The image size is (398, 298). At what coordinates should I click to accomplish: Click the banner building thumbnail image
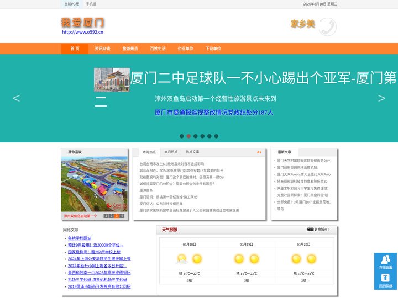(x=112, y=79)
